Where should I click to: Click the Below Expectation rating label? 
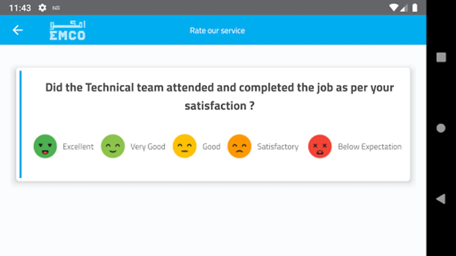(370, 147)
